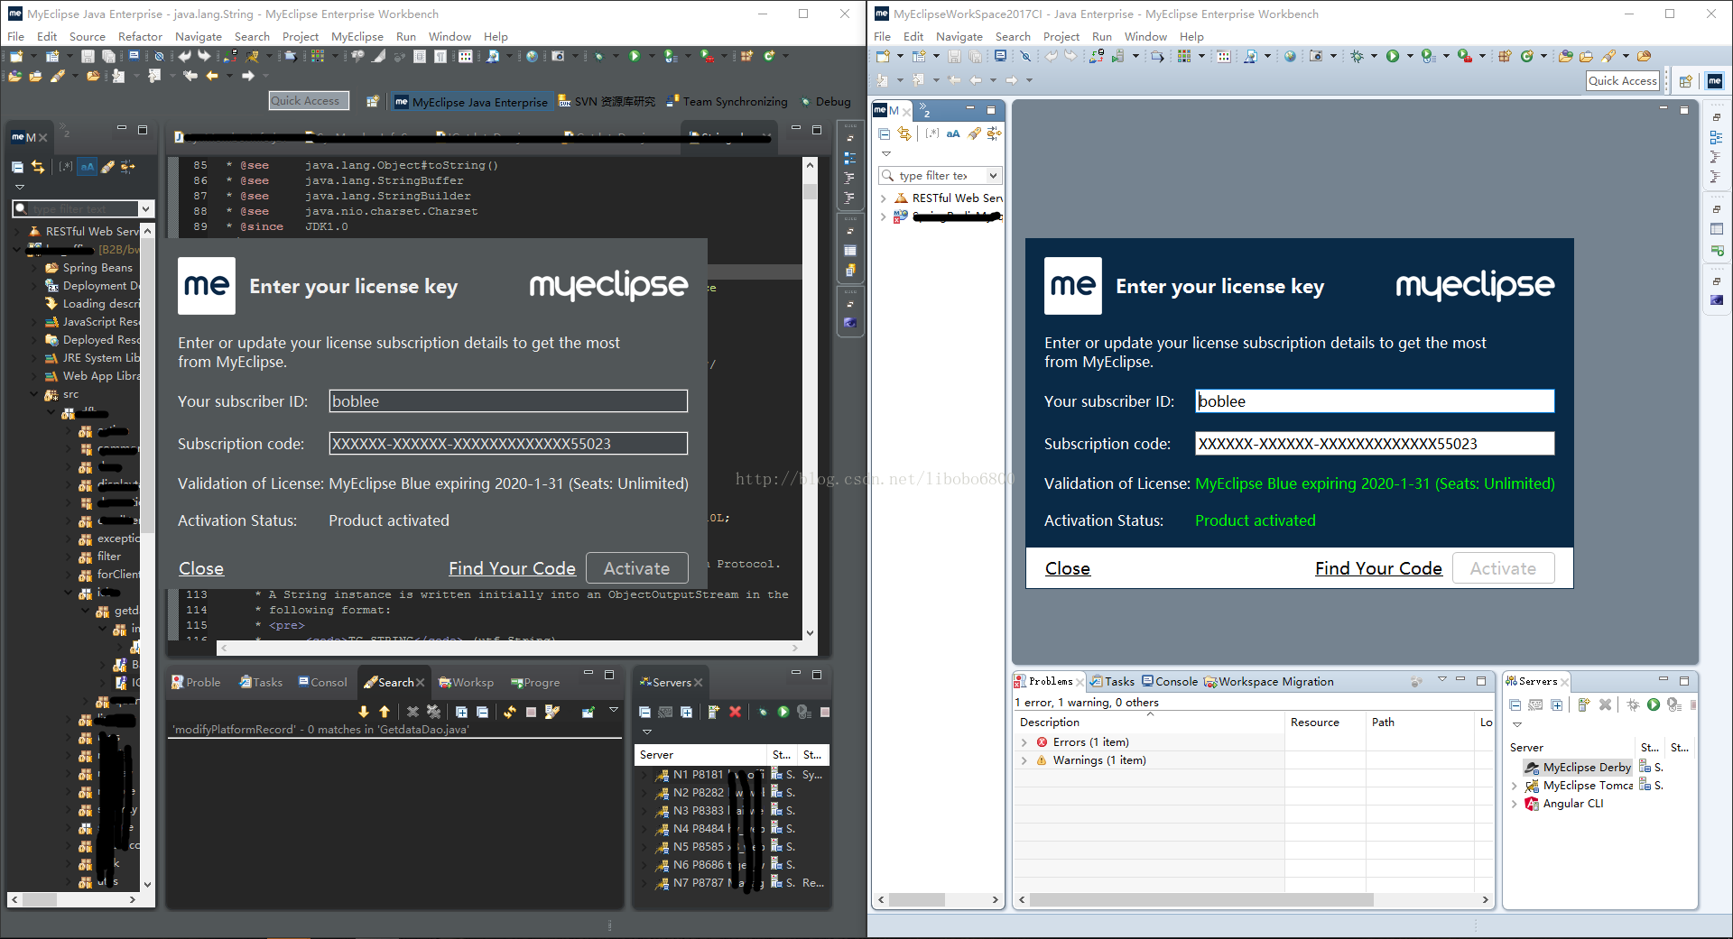Open Run dropdown arrow in right window toolbar
This screenshot has height=939, width=1733.
pyautogui.click(x=1410, y=56)
